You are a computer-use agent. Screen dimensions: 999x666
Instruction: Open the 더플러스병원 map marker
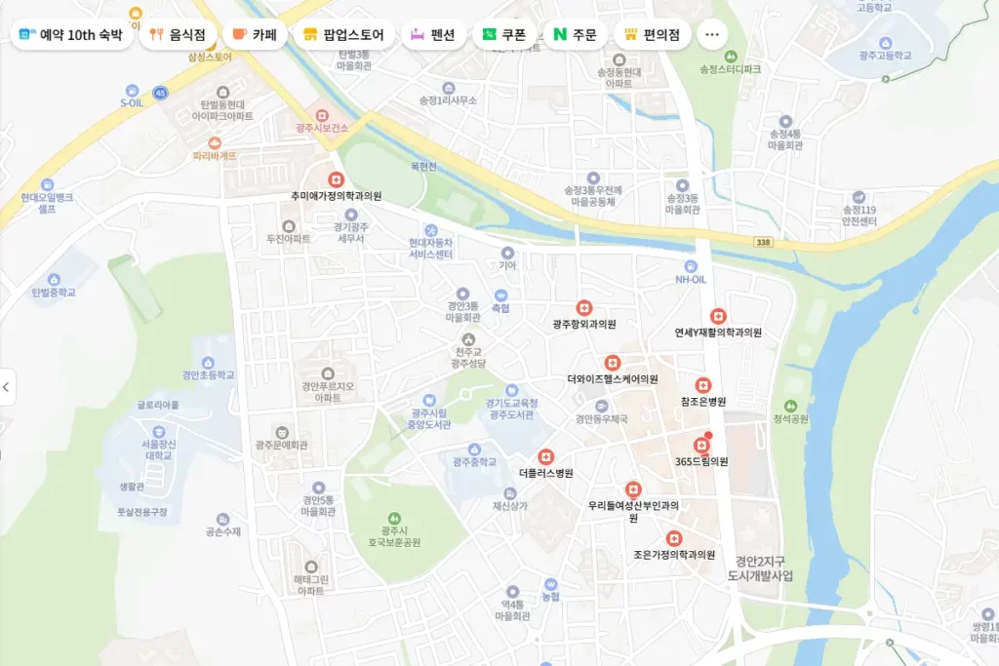[x=546, y=456]
